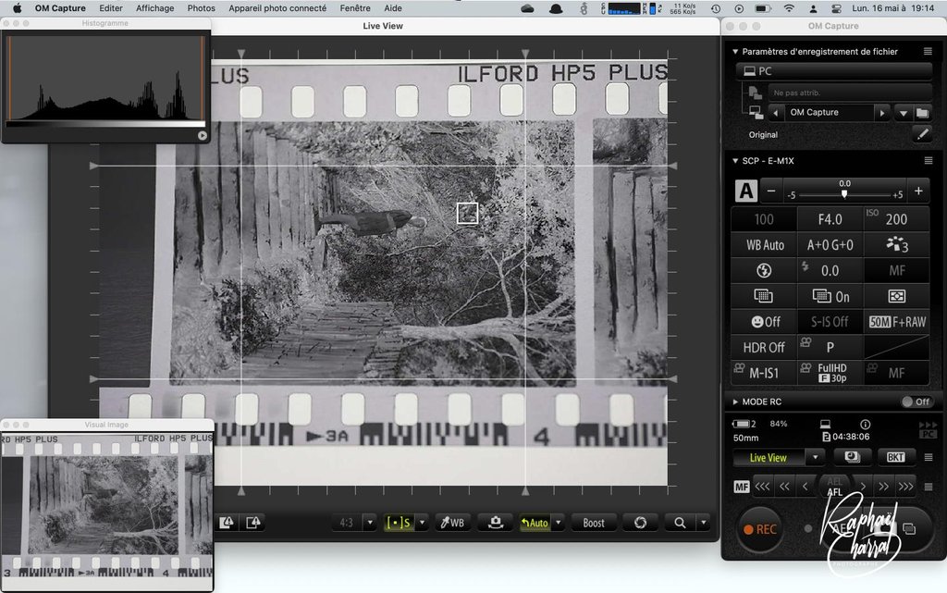
Task: Open Appareil photo connecté menu
Action: [x=277, y=8]
